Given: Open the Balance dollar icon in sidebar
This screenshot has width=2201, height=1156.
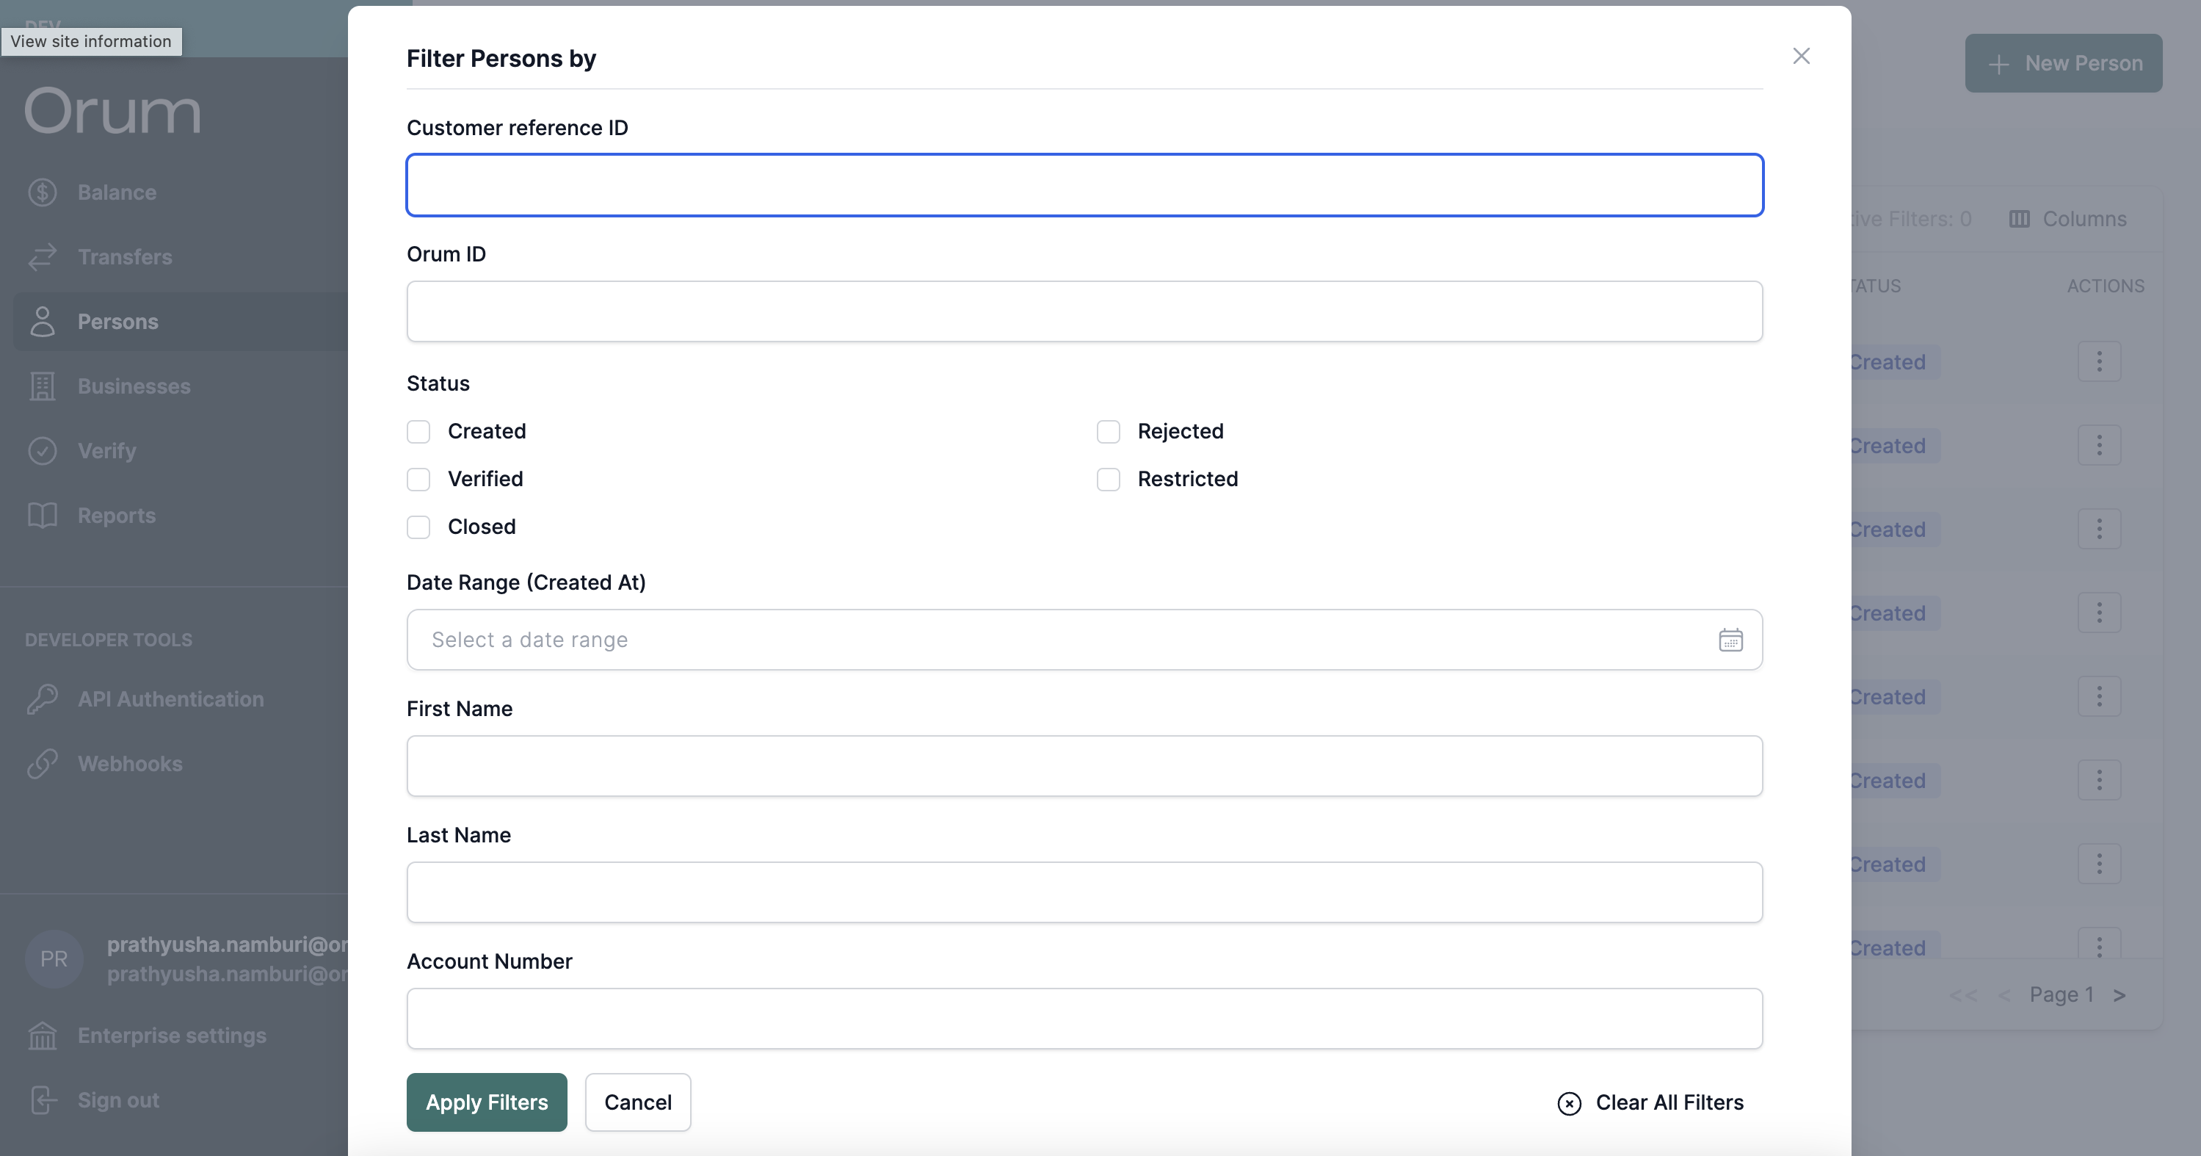Looking at the screenshot, I should point(43,192).
